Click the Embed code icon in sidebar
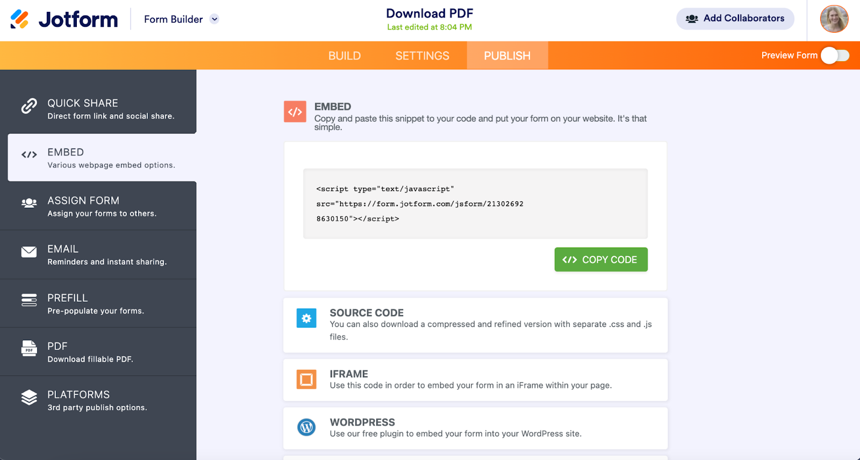This screenshot has height=460, width=860. click(29, 155)
